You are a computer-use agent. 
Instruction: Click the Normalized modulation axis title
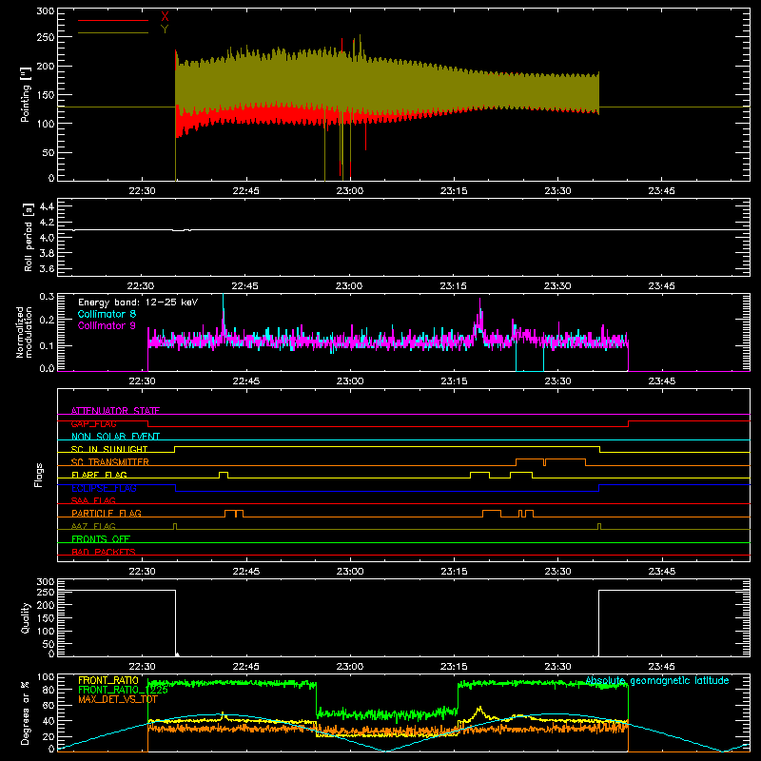pos(24,332)
